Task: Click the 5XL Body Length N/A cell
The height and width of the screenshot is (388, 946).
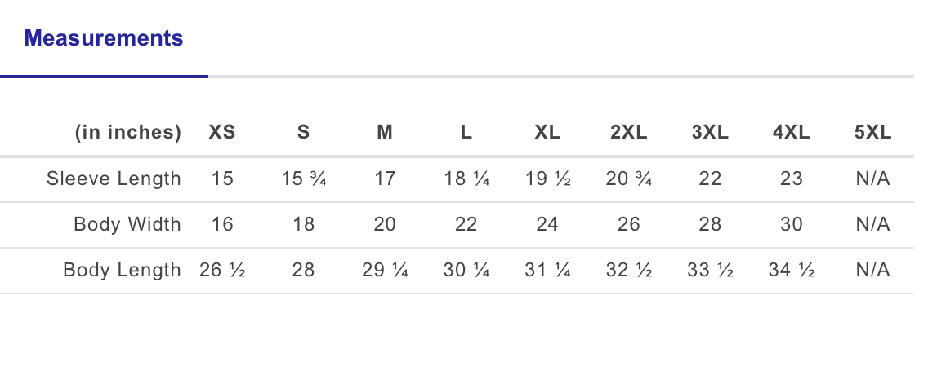Action: coord(872,270)
